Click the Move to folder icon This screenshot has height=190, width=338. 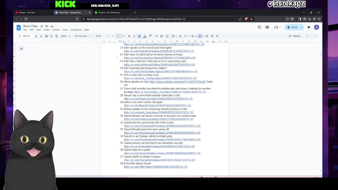[47, 26]
